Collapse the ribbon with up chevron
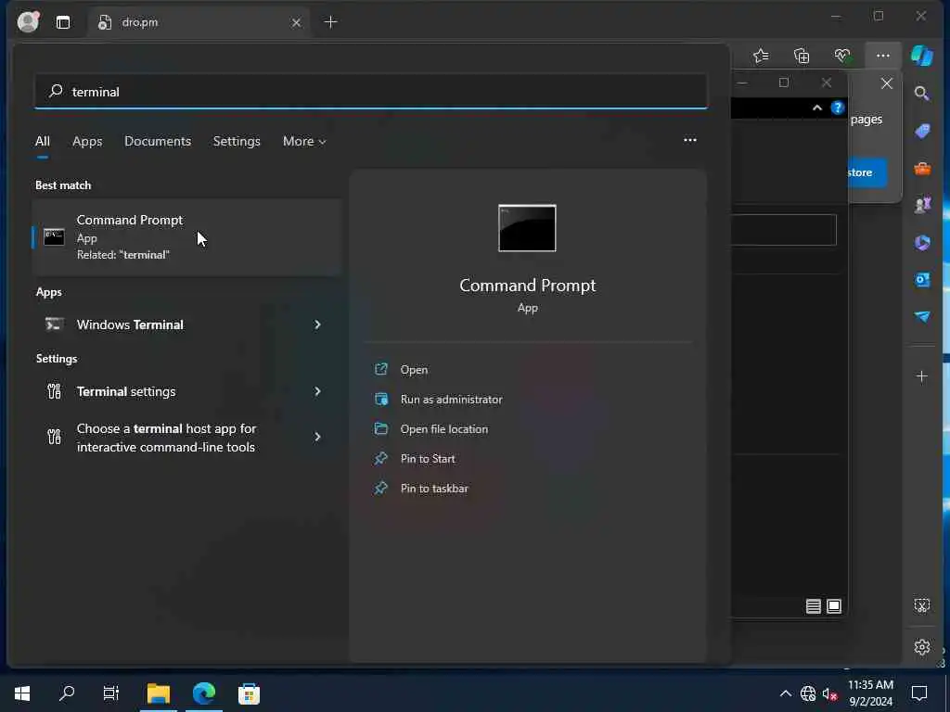 [x=816, y=108]
